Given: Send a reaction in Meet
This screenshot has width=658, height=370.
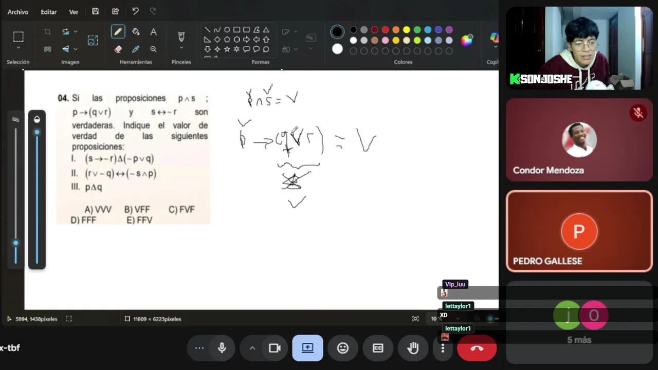Looking at the screenshot, I should pos(343,348).
